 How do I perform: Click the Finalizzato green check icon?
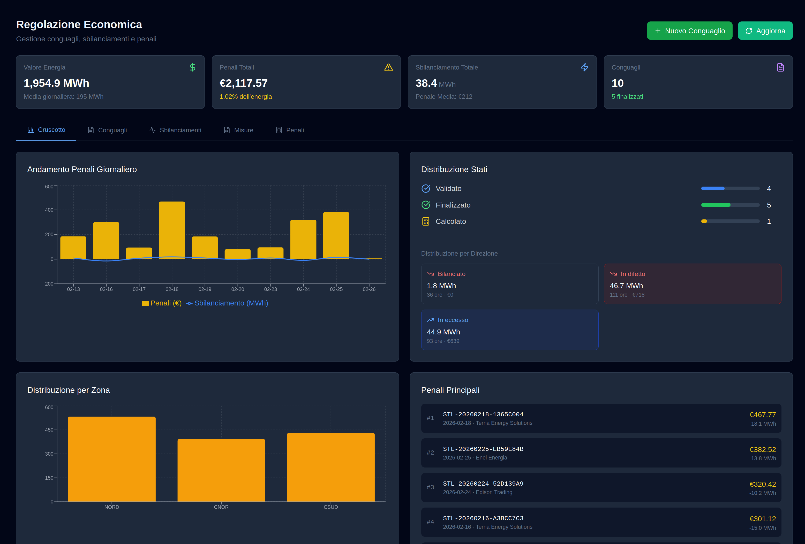426,205
